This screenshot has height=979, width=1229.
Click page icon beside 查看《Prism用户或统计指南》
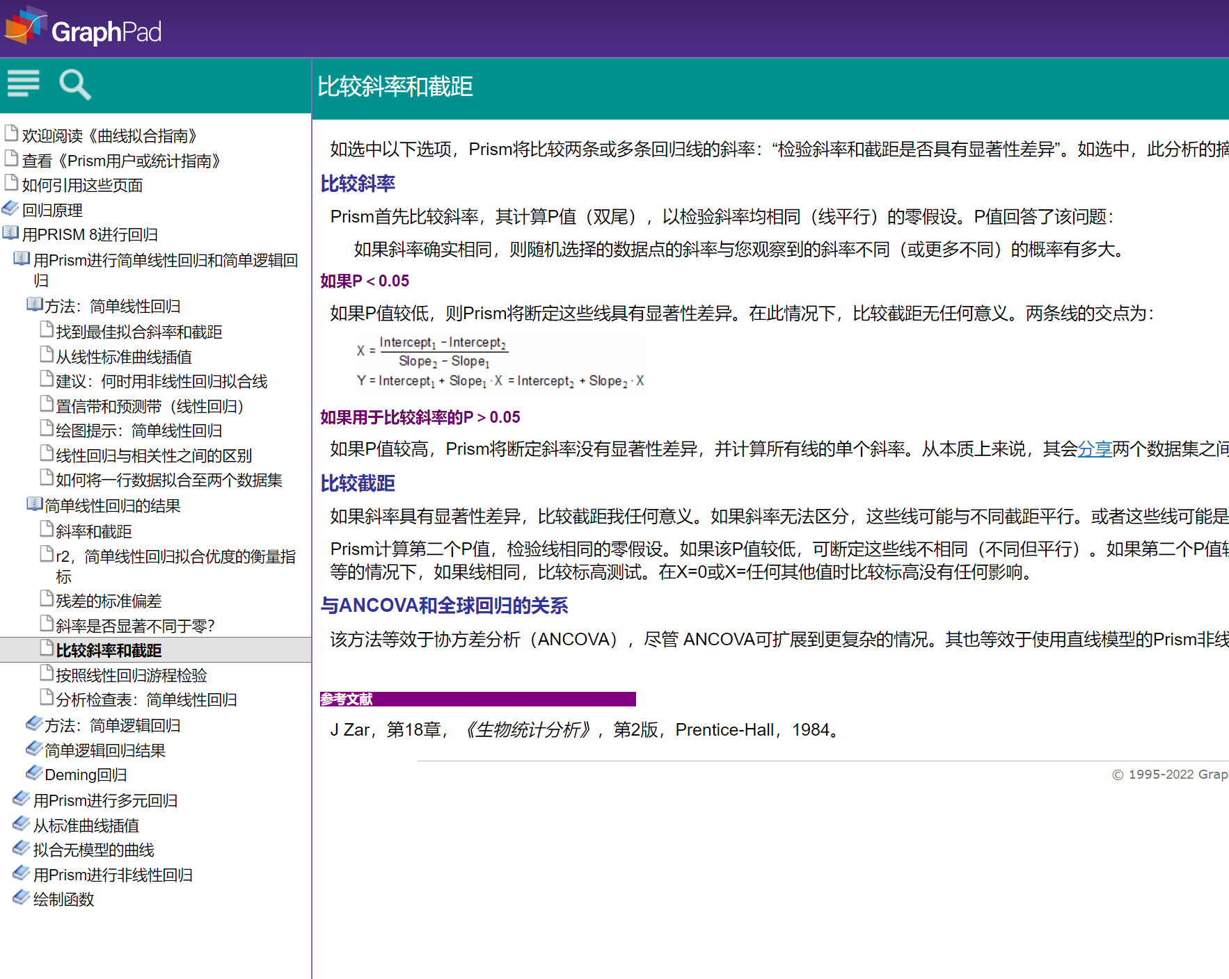[11, 158]
